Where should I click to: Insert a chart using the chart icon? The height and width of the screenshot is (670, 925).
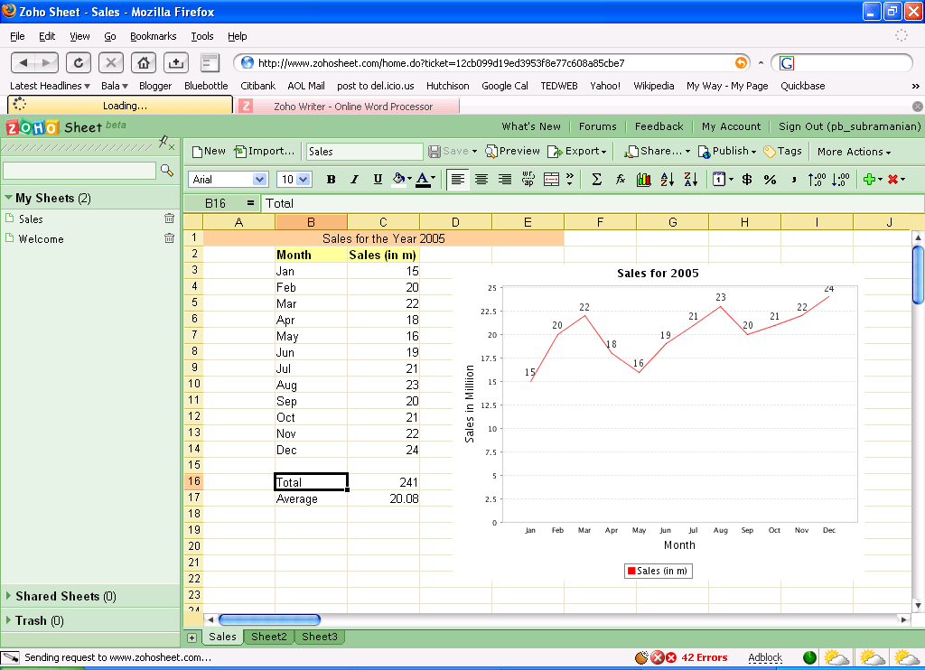(643, 179)
